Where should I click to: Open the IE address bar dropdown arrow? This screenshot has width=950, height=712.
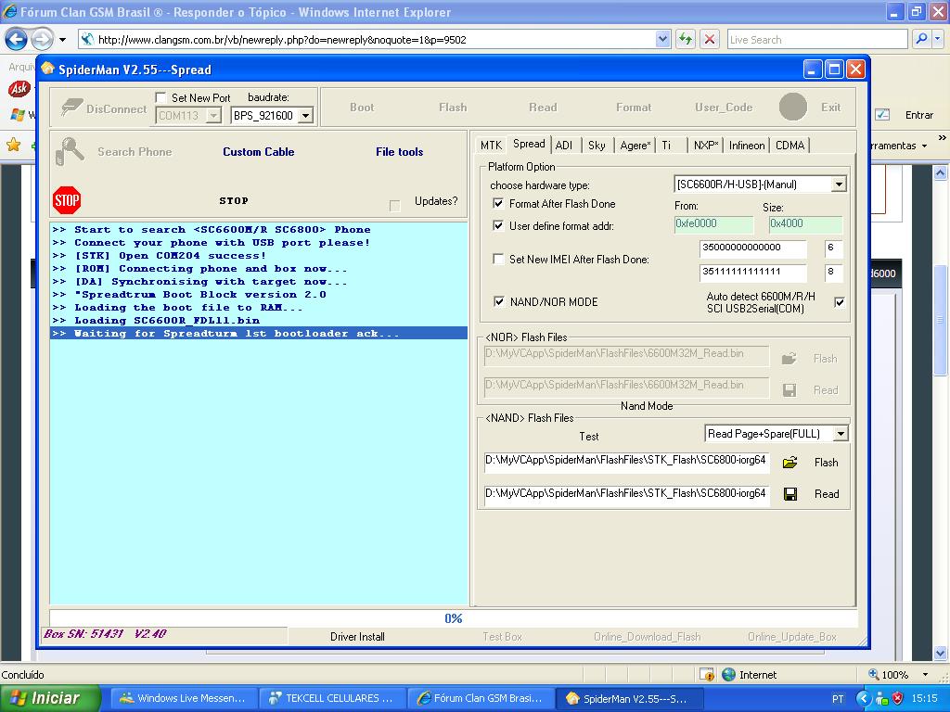click(662, 39)
